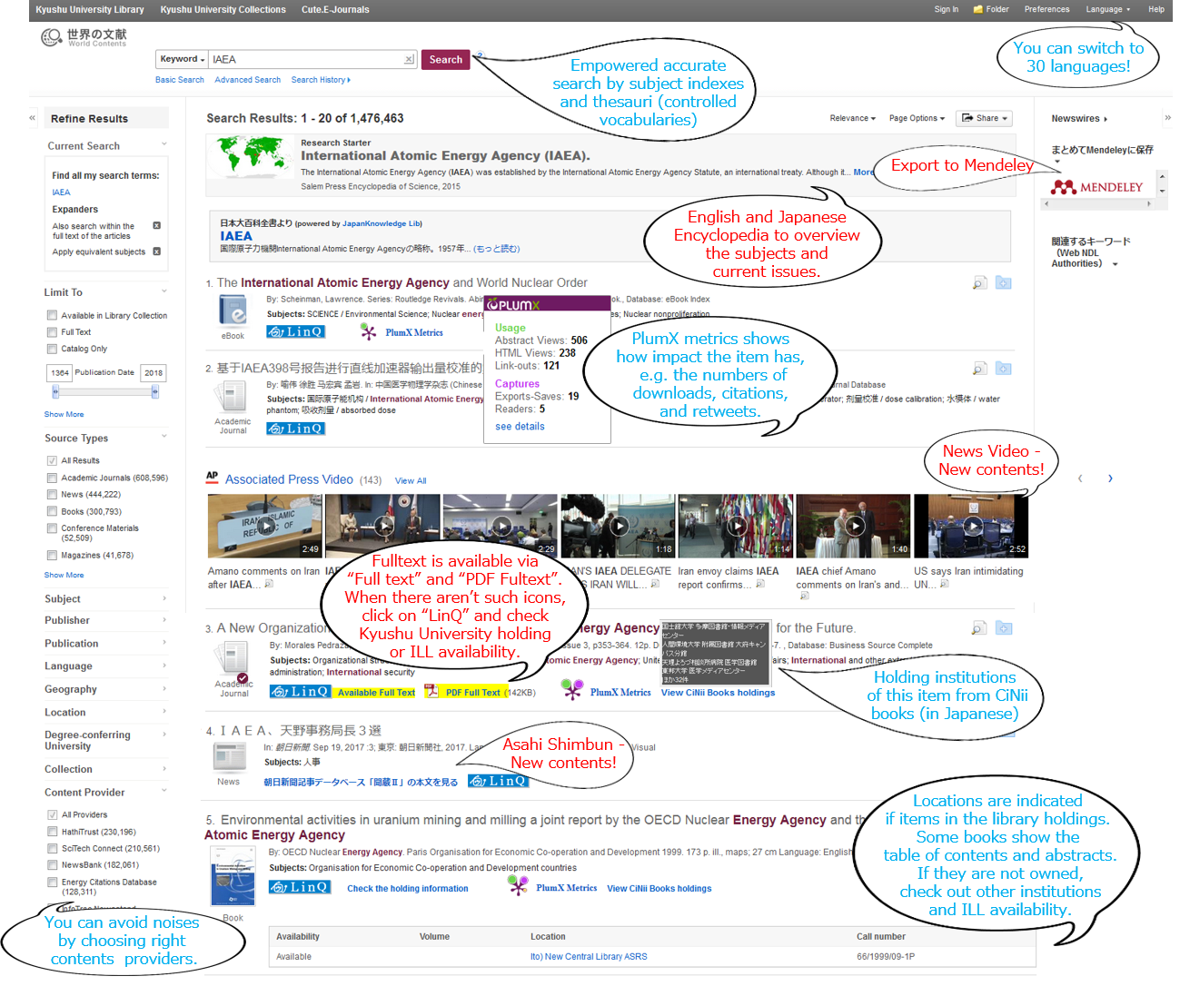
Task: Open the Keyword field dropdown
Action: click(183, 59)
